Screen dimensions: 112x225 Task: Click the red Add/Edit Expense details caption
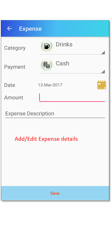click(x=46, y=139)
